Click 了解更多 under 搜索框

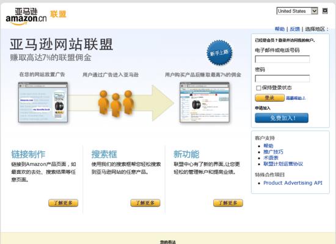click(145, 203)
